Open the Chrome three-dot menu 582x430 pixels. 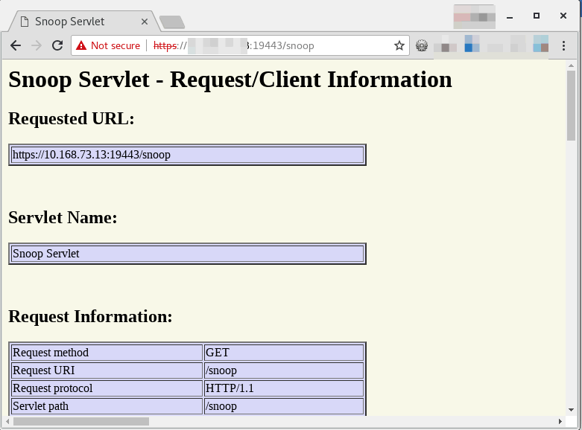point(564,45)
